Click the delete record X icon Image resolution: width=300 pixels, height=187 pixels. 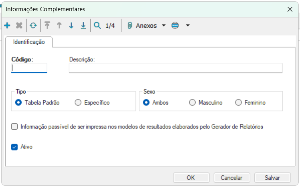[x=19, y=26]
